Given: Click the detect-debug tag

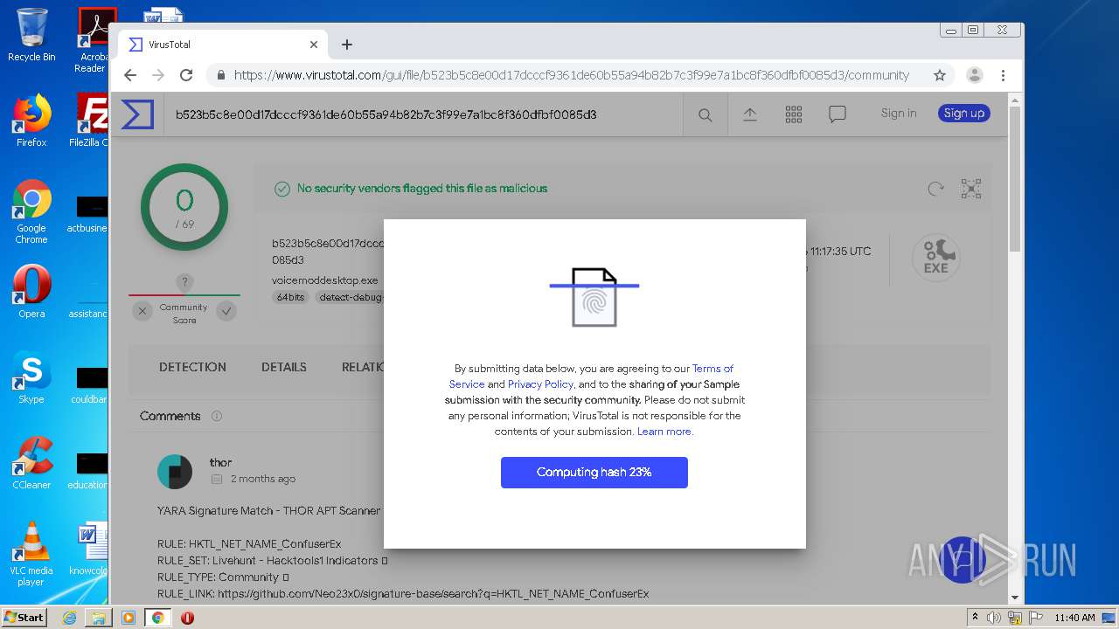Looking at the screenshot, I should click(x=348, y=297).
